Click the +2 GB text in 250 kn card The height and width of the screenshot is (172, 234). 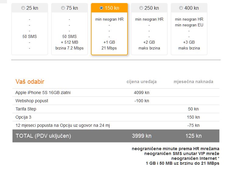[149, 42]
